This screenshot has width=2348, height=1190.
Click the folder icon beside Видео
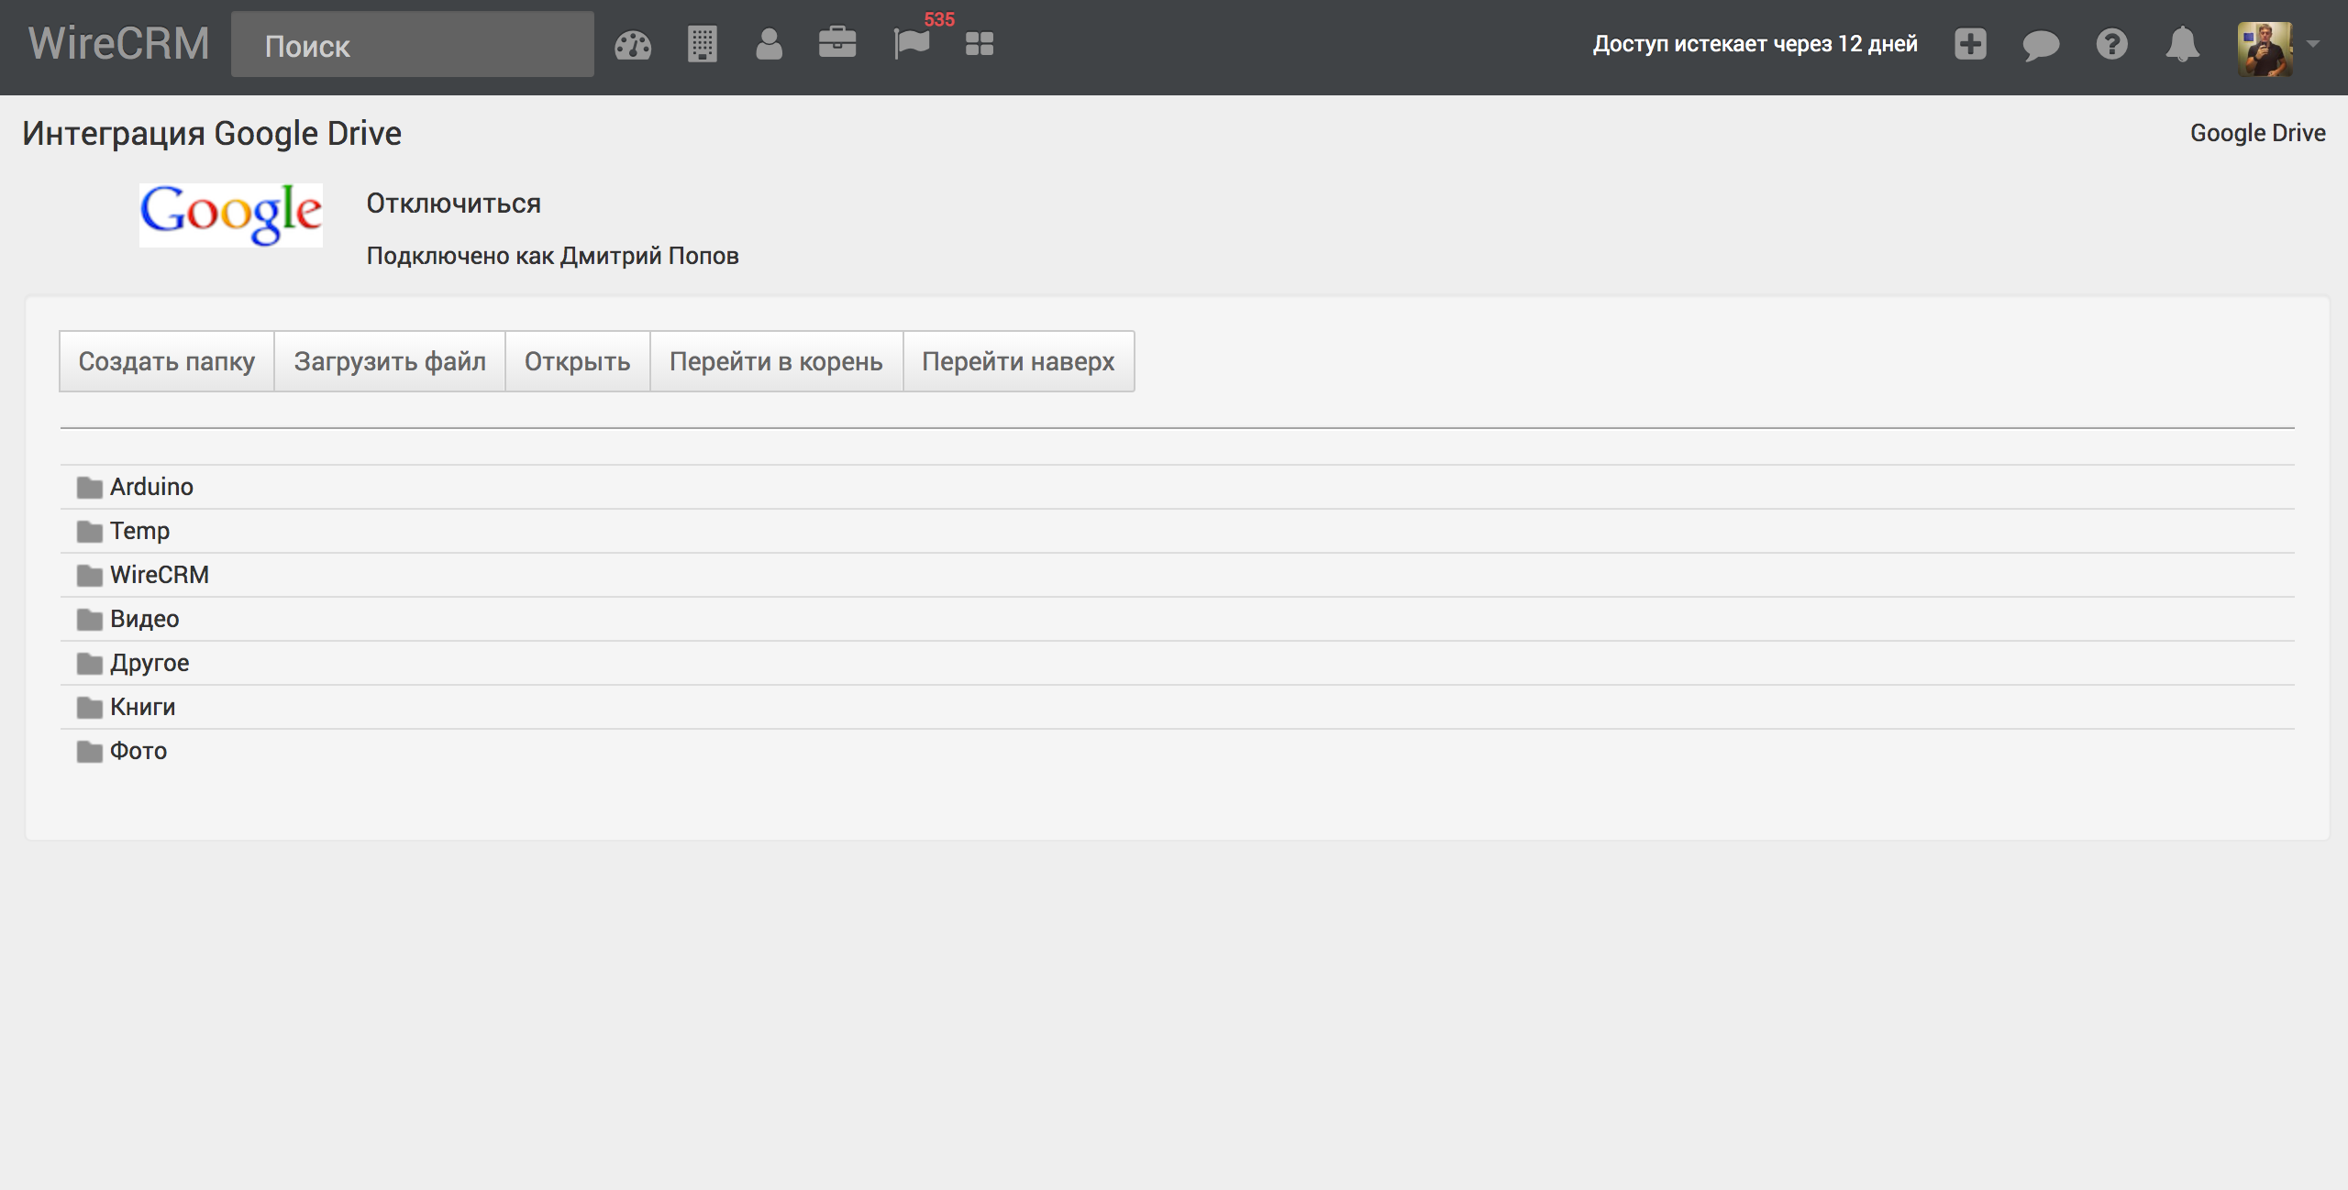click(89, 619)
